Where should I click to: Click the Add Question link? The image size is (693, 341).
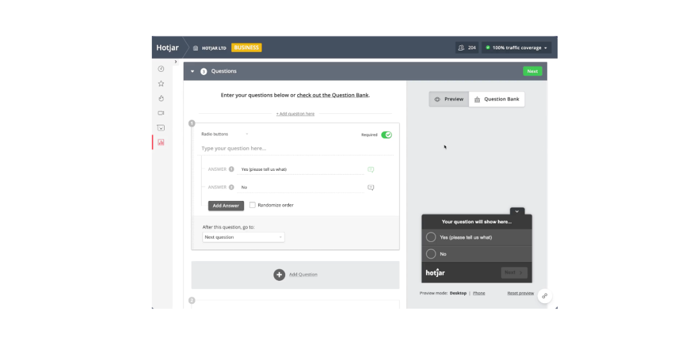[303, 274]
